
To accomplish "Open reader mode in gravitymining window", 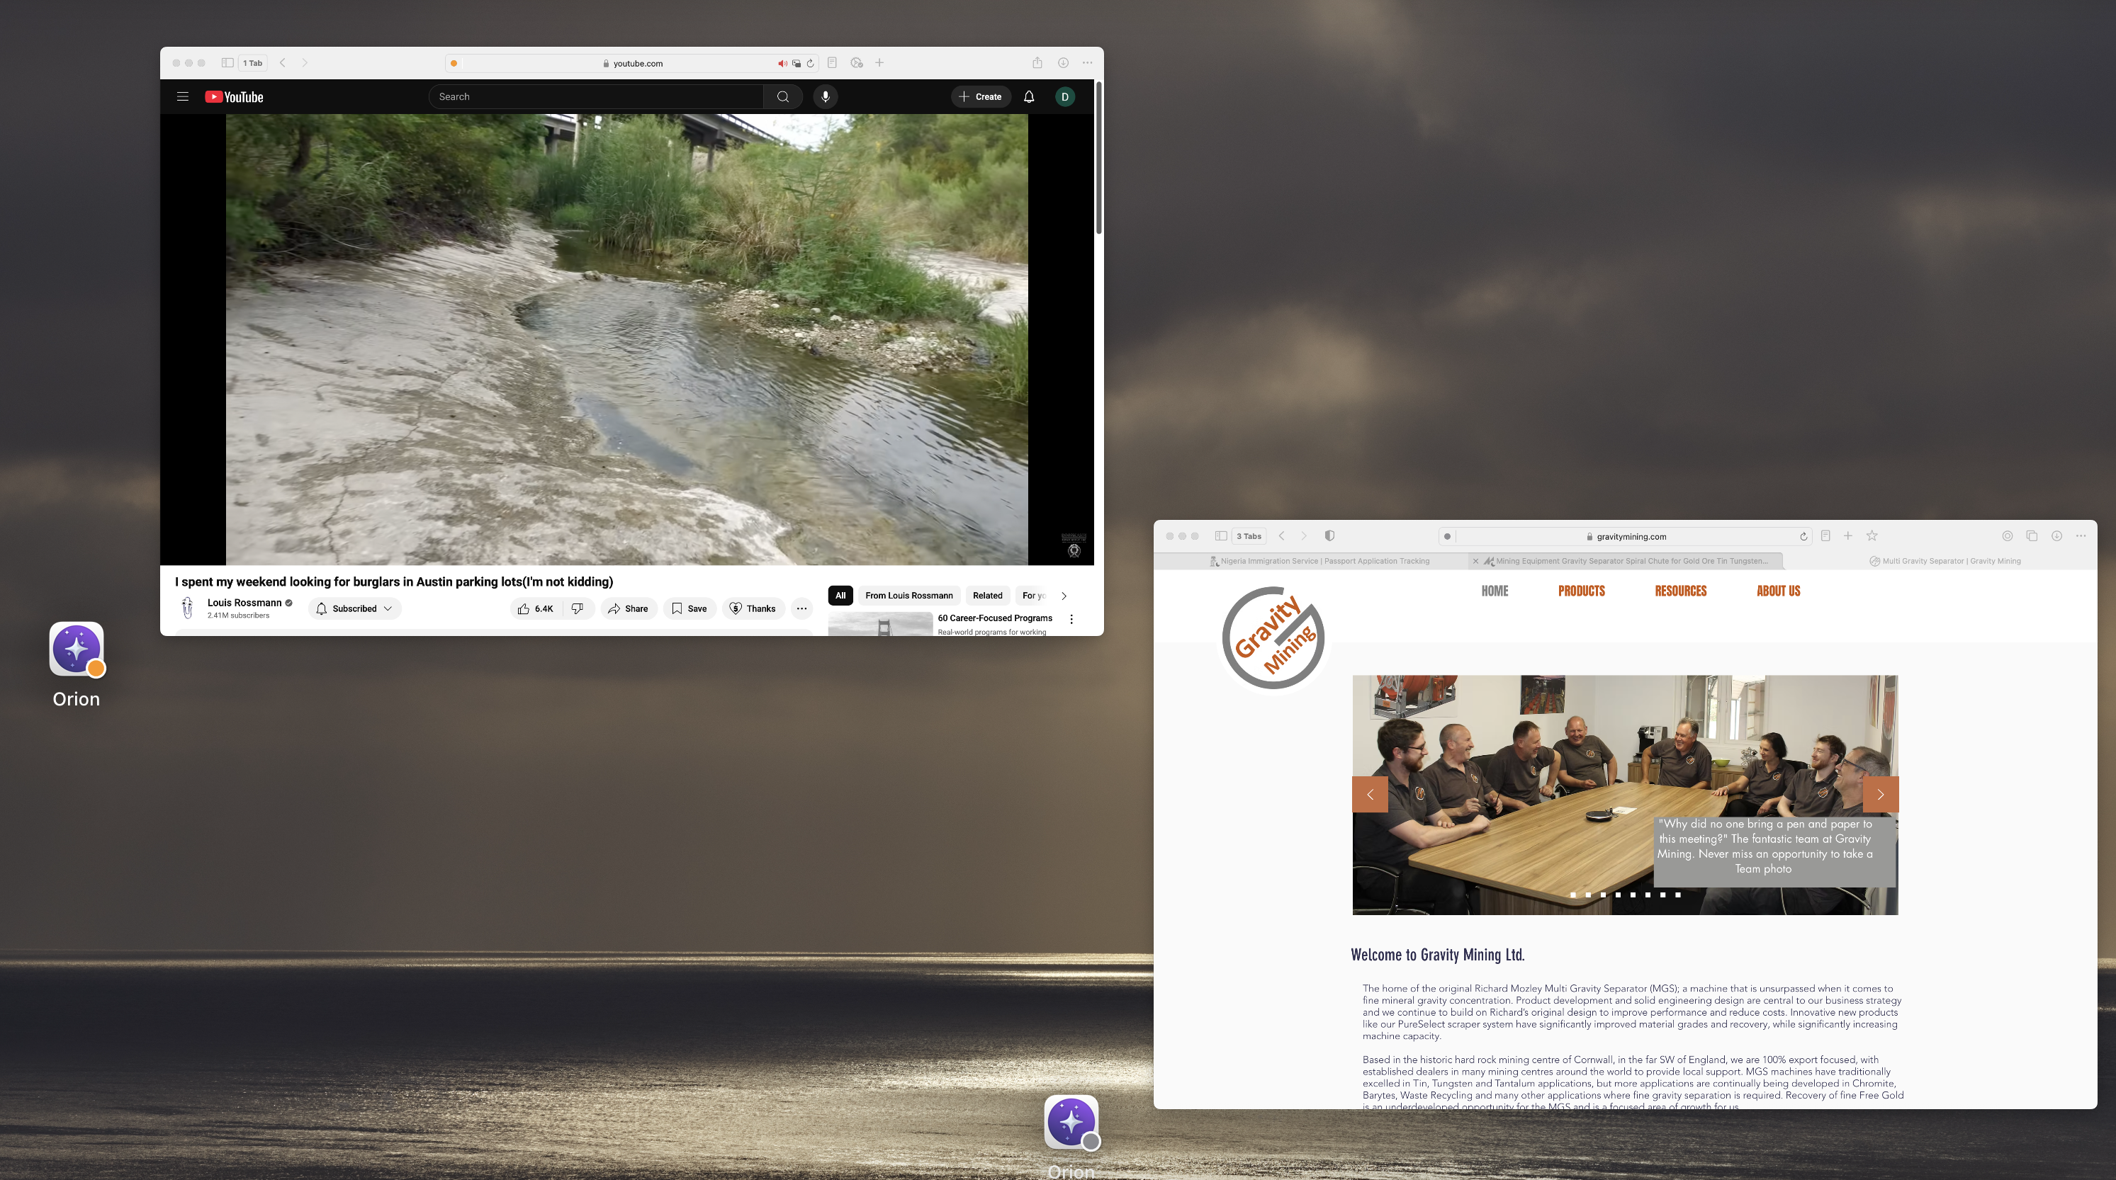I will click(x=1825, y=536).
